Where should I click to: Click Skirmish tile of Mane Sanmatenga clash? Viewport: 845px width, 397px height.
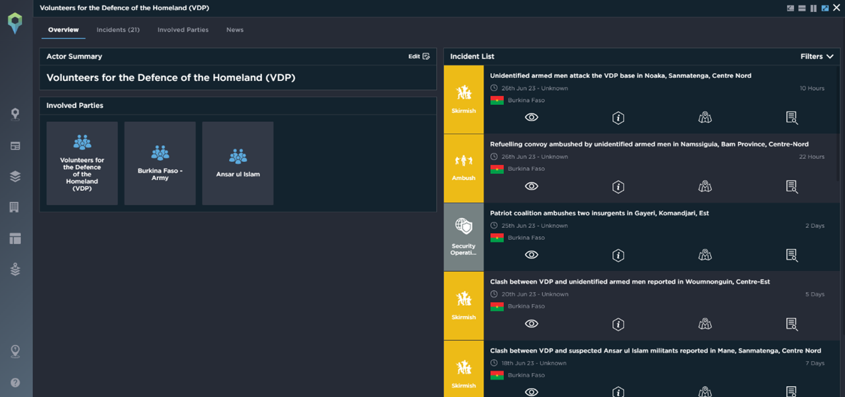coord(464,369)
